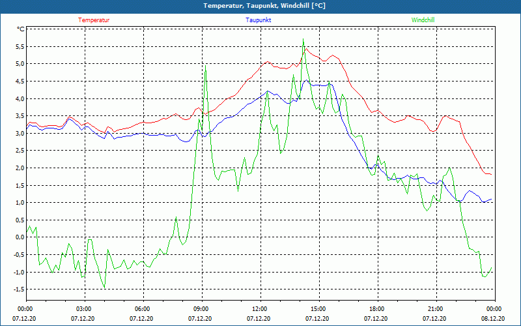Click the '07.12.20' date under 03:00
Image resolution: width=521 pixels, height=326 pixels.
pos(83,318)
